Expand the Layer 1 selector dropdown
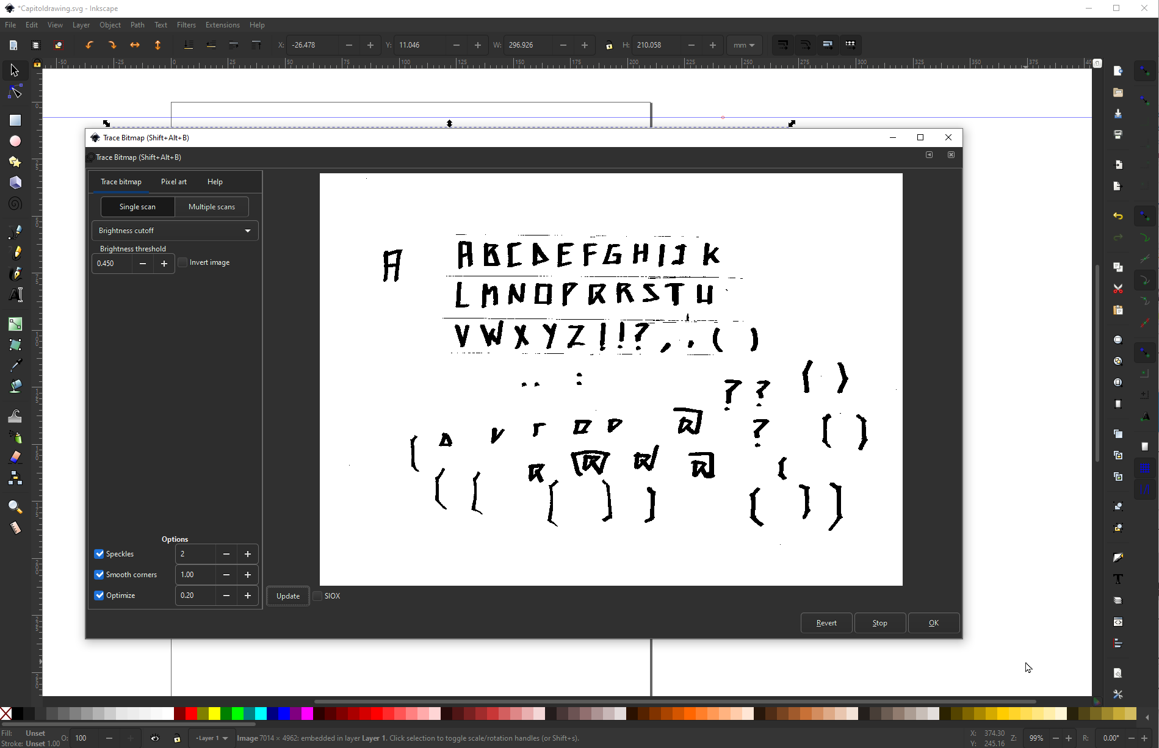The image size is (1159, 748). [x=211, y=738]
